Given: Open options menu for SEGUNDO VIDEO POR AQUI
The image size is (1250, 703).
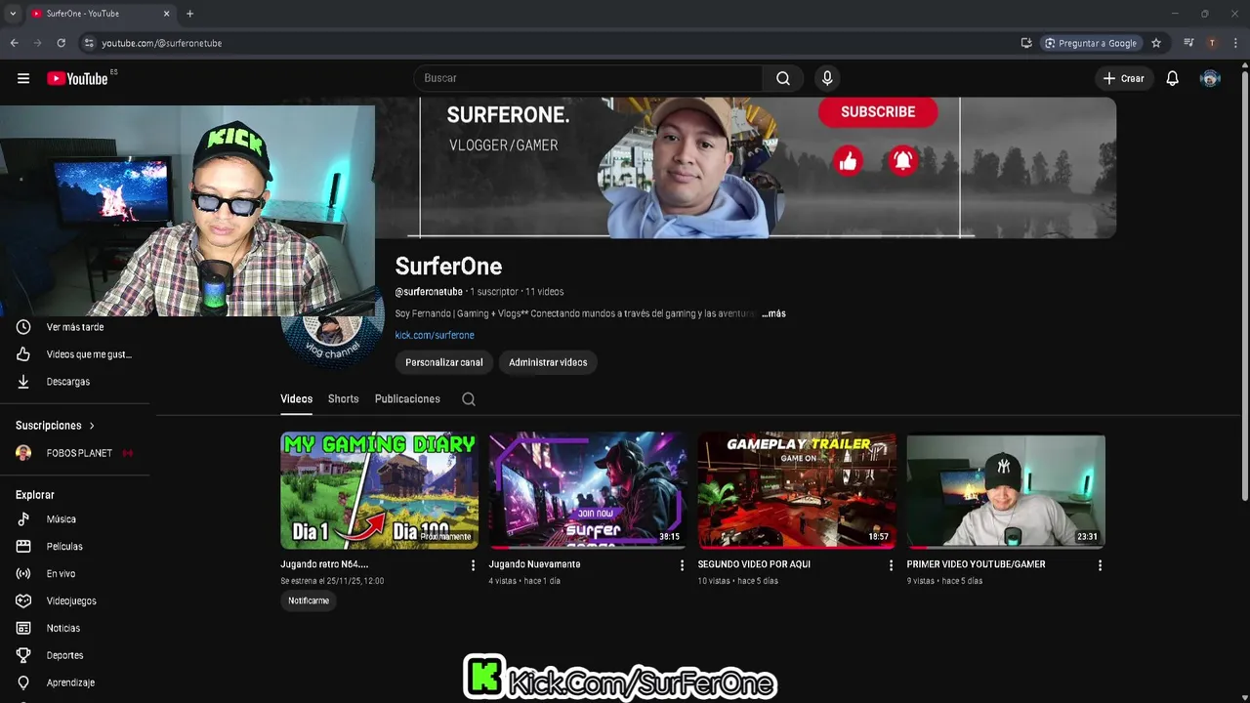Looking at the screenshot, I should tap(891, 565).
